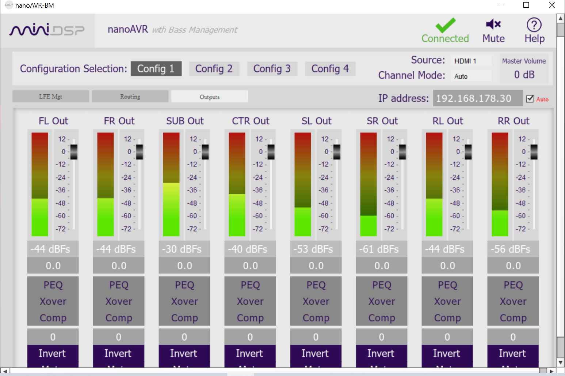Open Xover settings for SUB Out
The height and width of the screenshot is (376, 565).
[184, 301]
